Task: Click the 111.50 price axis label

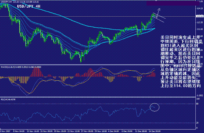Action: (200, 29)
